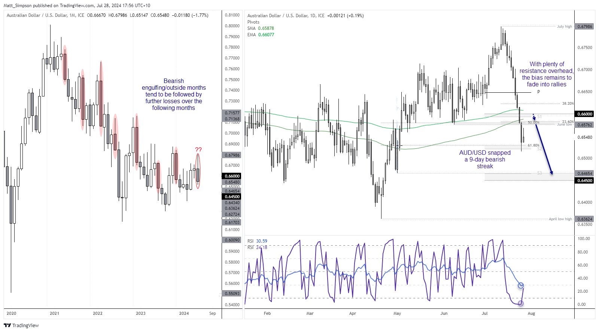Click the 'April low high' level label

[x=560, y=219]
